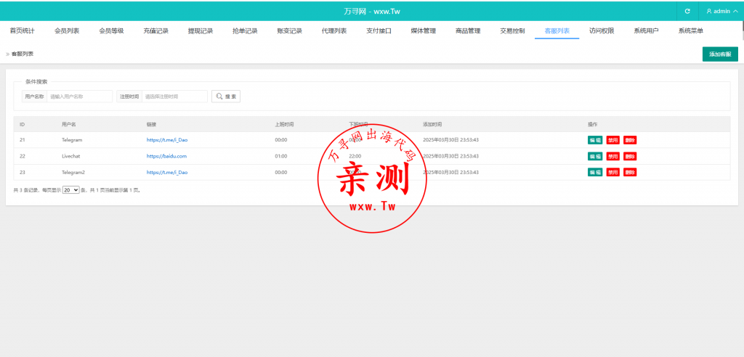The height and width of the screenshot is (357, 744).
Task: Click username cell Livechat
Action: 71,156
